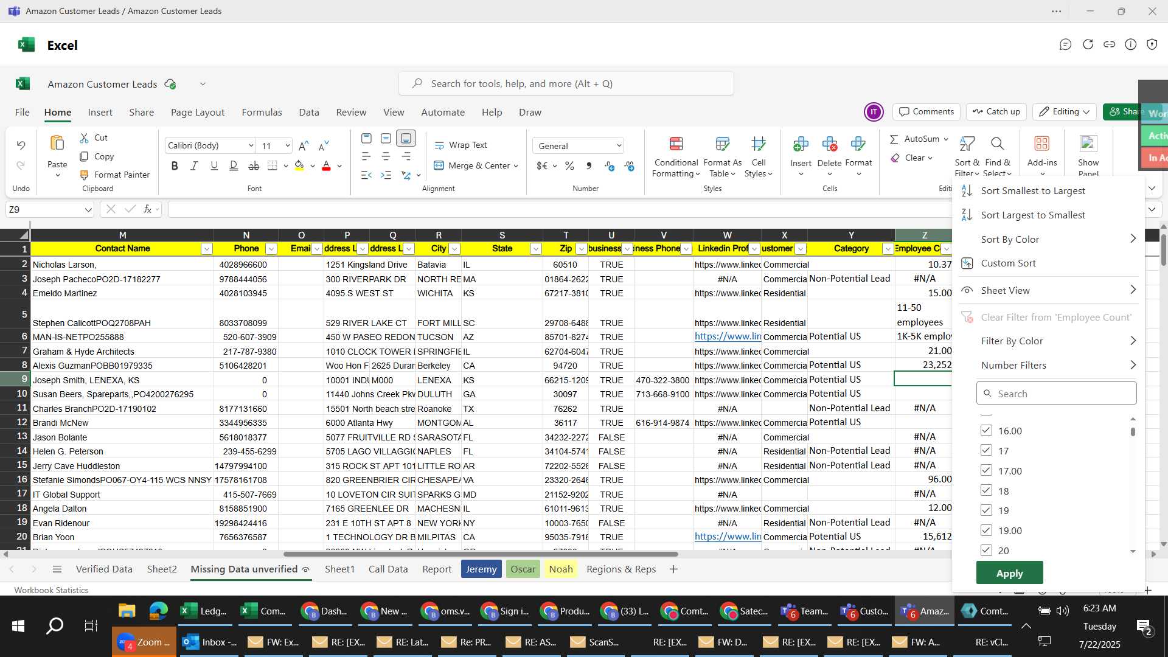The image size is (1168, 657).
Task: Switch to Verified Data sheet tab
Action: [x=104, y=569]
